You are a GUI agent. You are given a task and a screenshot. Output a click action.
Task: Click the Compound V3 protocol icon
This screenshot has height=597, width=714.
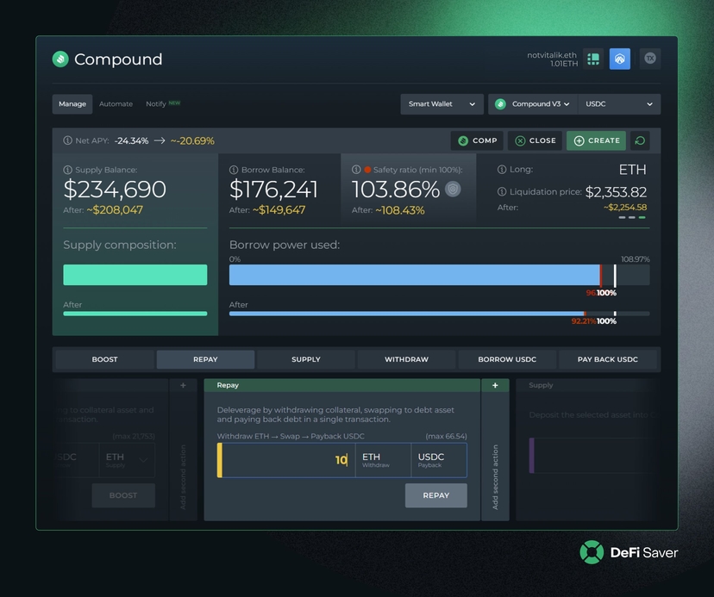(x=500, y=104)
